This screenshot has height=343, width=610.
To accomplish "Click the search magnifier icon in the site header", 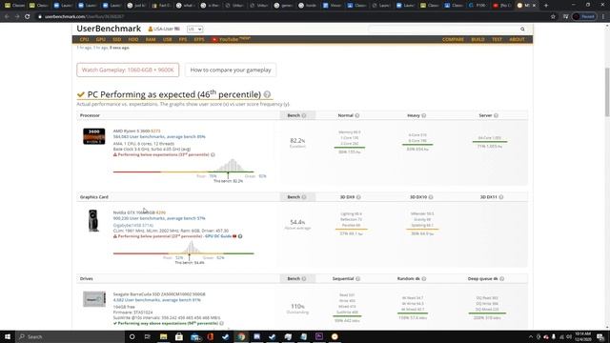I will 522,30.
